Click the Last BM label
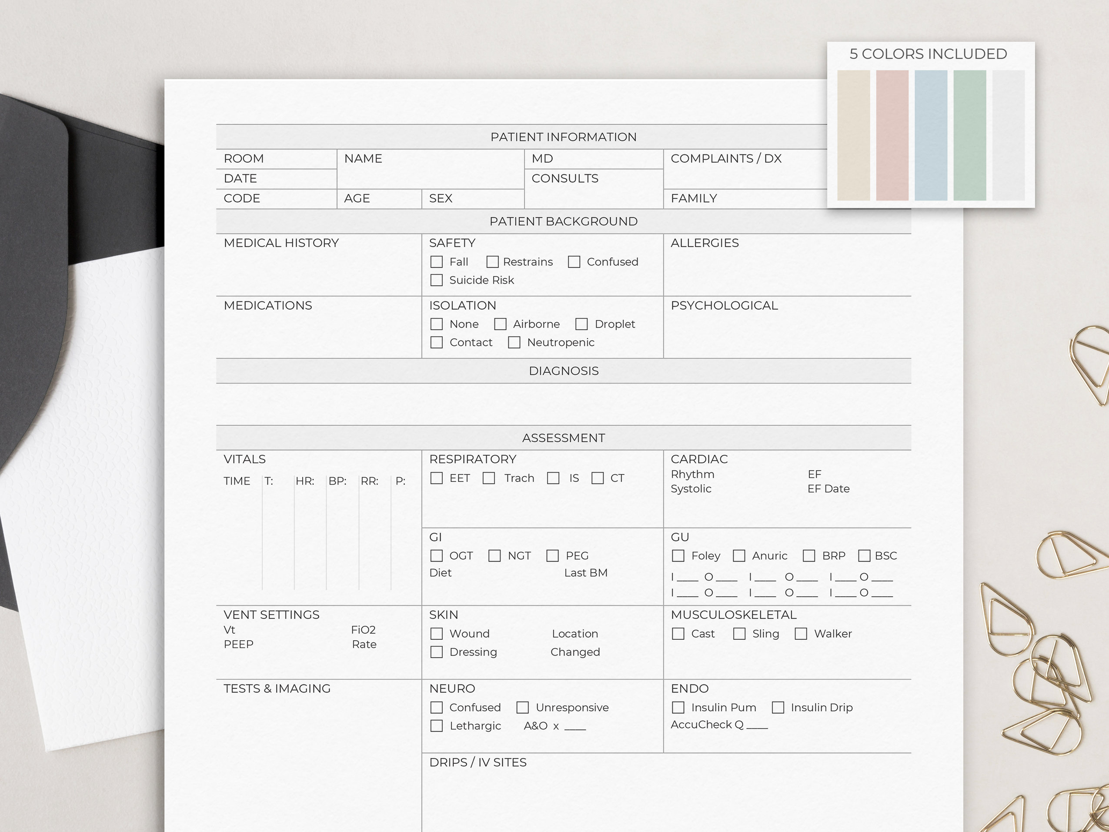 [x=585, y=573]
